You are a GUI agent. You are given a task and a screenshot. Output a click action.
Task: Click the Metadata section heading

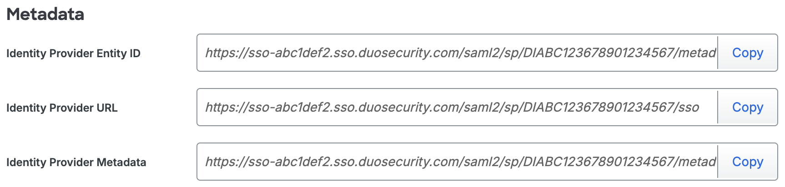click(x=45, y=15)
